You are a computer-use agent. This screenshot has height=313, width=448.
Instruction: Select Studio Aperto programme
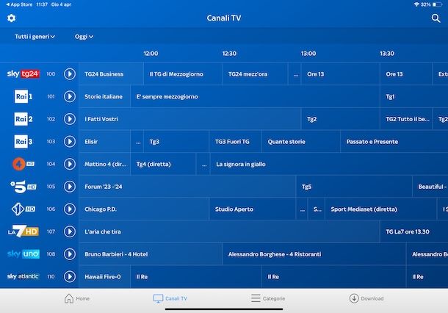[253, 209]
